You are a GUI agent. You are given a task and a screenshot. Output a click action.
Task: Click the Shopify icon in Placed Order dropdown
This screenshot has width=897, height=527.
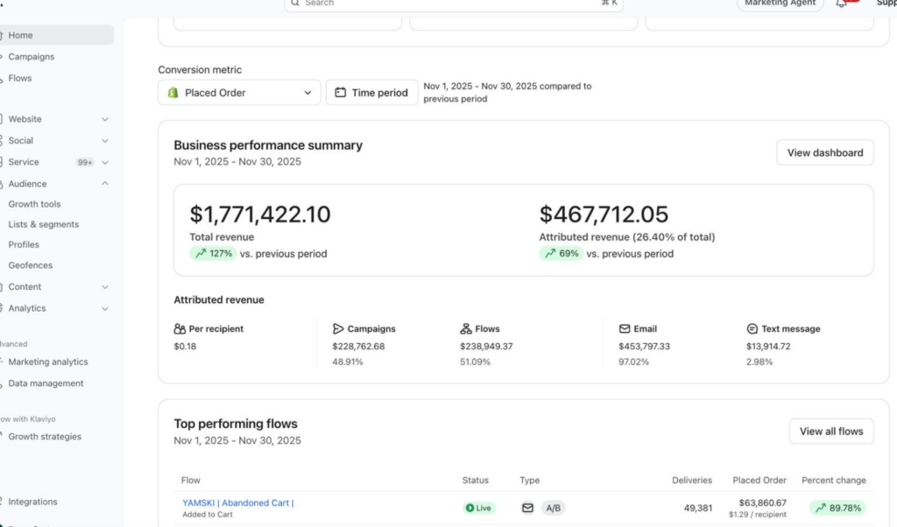pyautogui.click(x=173, y=93)
